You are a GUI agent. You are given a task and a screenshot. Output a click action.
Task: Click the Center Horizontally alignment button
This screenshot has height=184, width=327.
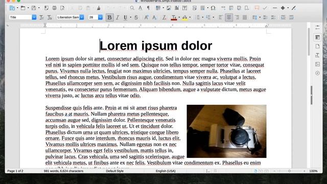click(229, 17)
